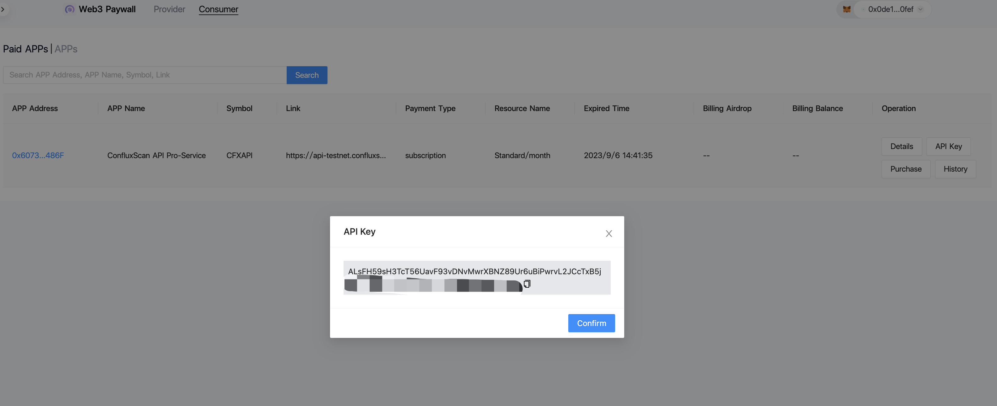The height and width of the screenshot is (406, 997).
Task: Click the Web3 Paywall logo icon
Action: pos(70,9)
